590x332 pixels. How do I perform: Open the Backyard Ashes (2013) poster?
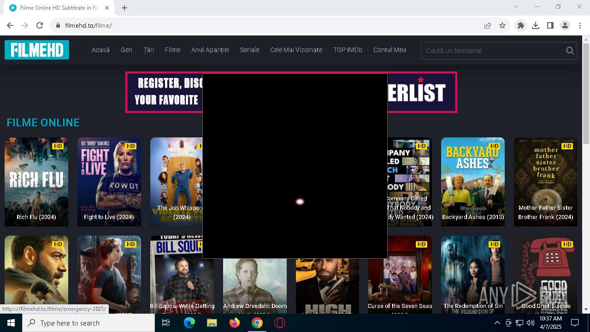pos(473,182)
